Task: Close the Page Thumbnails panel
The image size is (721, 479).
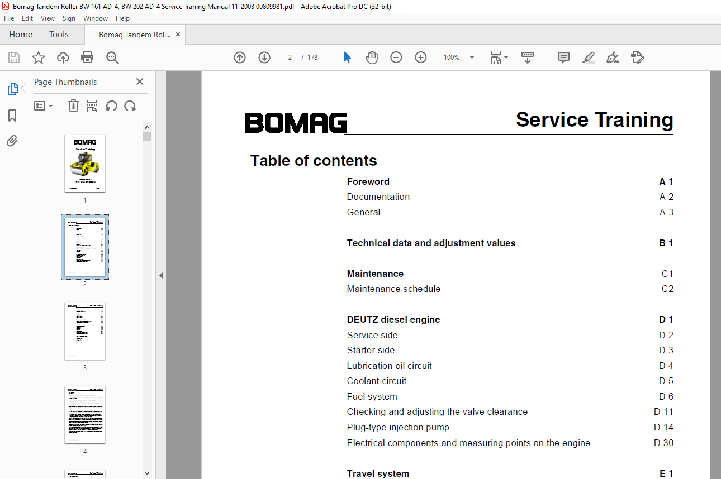Action: coord(140,82)
